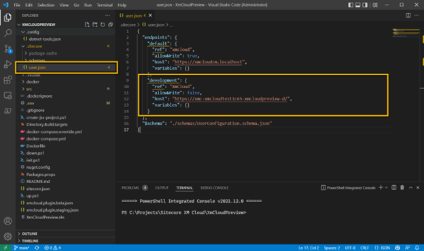The image size is (424, 251).
Task: Collapse the .config folder
Action: (x=23, y=32)
